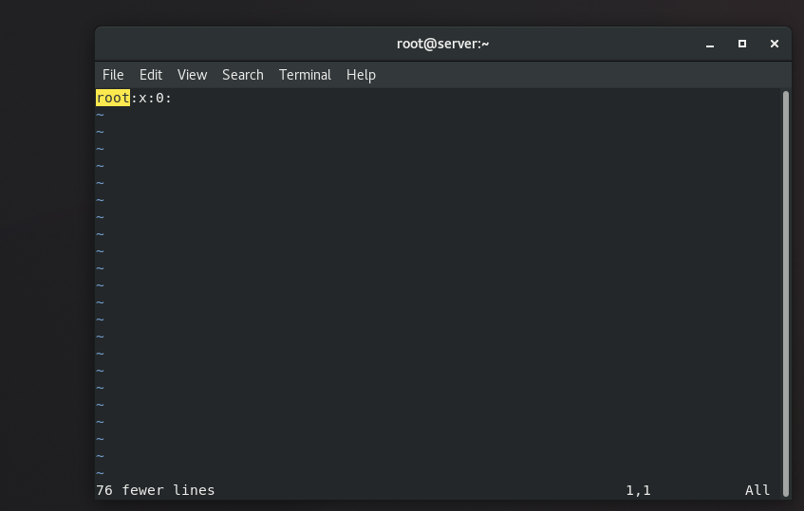This screenshot has width=804, height=511.
Task: Click the "76 fewer lines" status message
Action: (x=156, y=490)
